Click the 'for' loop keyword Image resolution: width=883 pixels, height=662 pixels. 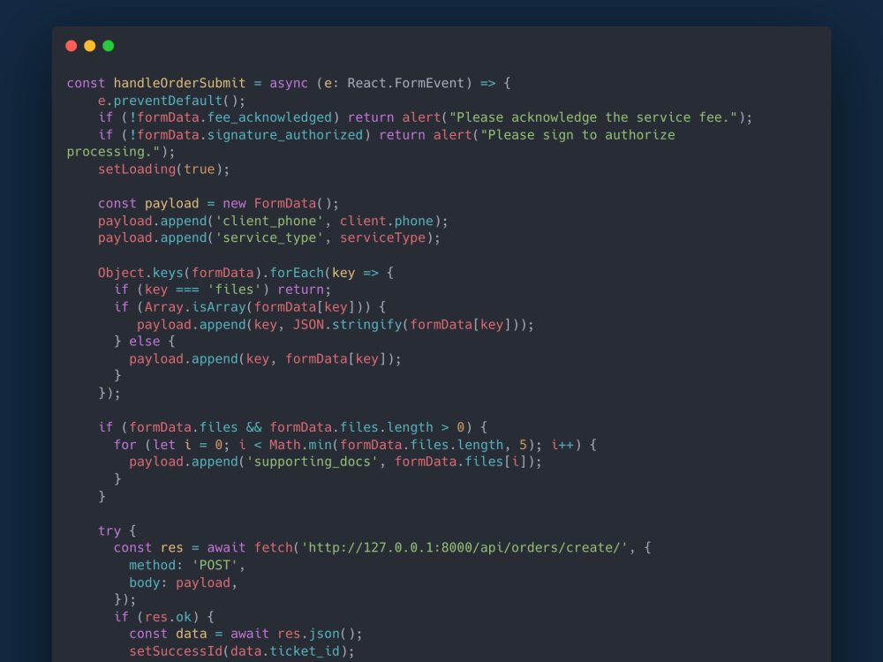(125, 445)
